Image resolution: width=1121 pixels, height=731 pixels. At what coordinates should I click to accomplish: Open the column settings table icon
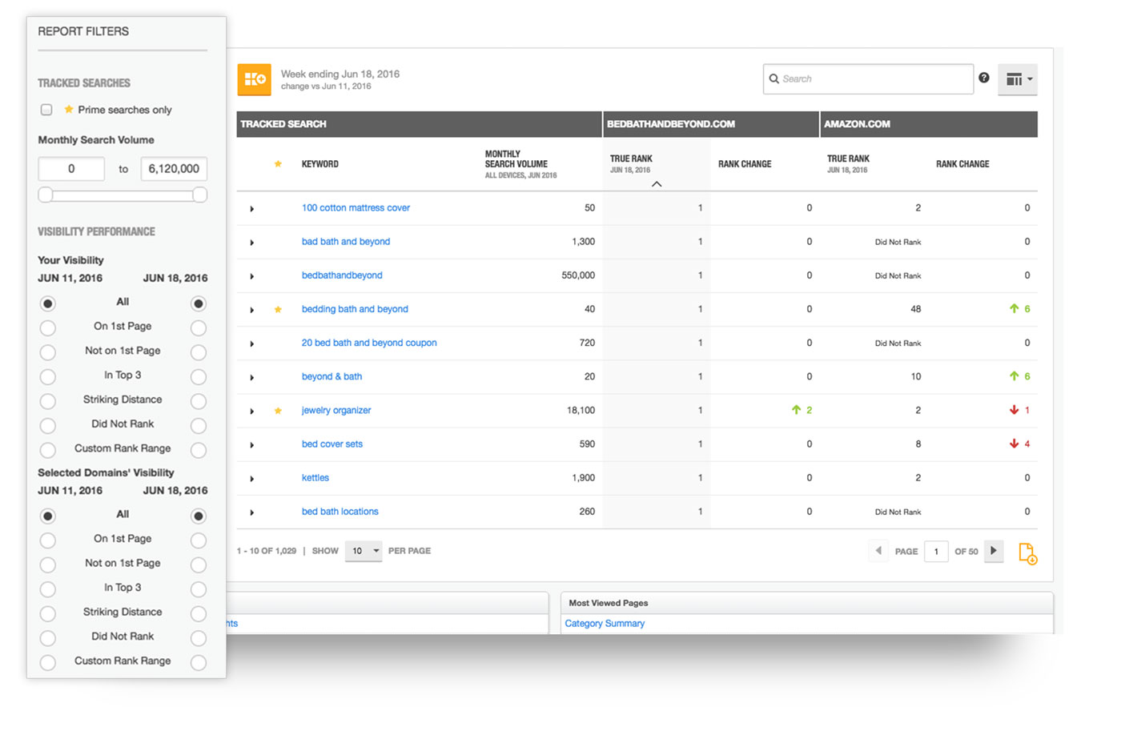tap(1018, 79)
